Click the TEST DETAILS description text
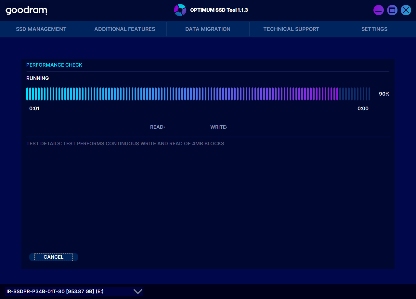This screenshot has height=299, width=416. [x=125, y=144]
